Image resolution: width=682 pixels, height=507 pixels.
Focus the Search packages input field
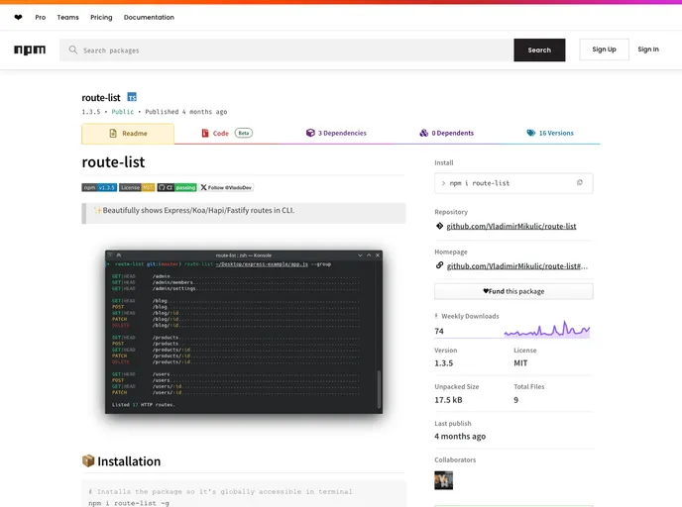coord(287,50)
